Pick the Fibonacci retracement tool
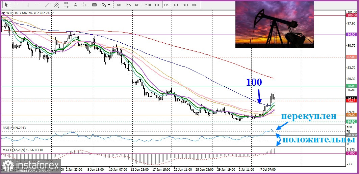This screenshot has height=174, width=359. [x=66, y=5]
